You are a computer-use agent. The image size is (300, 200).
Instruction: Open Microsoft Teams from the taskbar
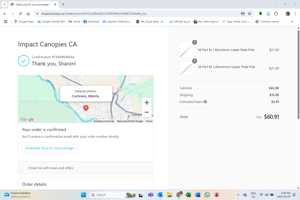point(151,195)
